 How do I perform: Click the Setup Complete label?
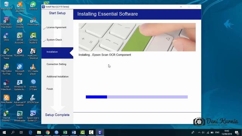tap(57, 115)
